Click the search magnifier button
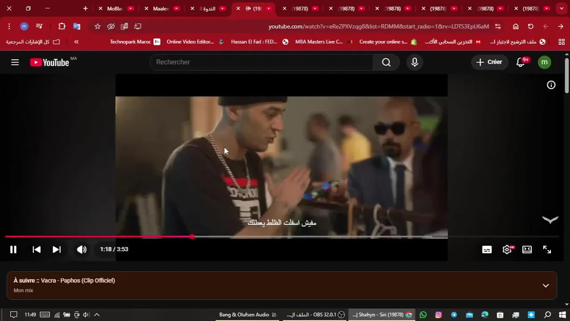Viewport: 570px width, 321px height. (x=386, y=62)
